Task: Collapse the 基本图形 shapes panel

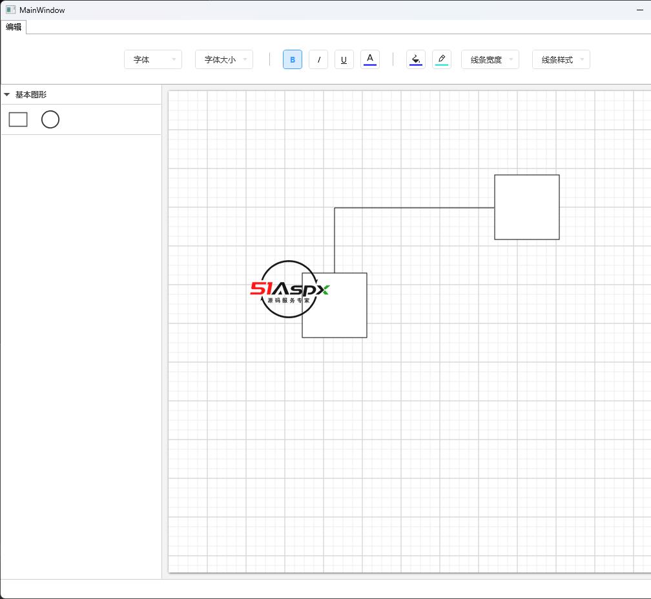Action: click(6, 95)
